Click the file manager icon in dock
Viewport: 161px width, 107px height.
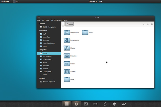point(67,104)
